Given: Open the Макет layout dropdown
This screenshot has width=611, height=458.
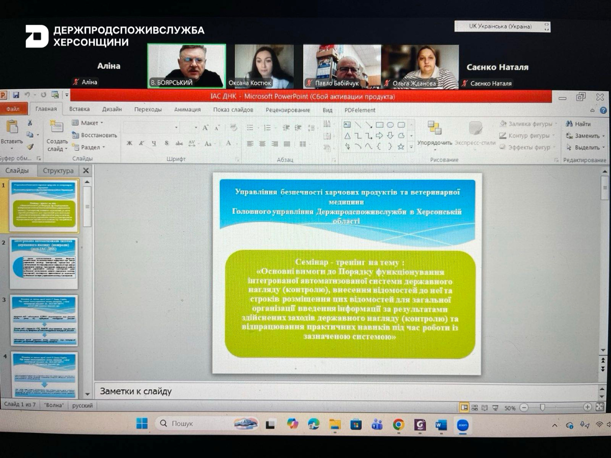Looking at the screenshot, I should pyautogui.click(x=87, y=123).
